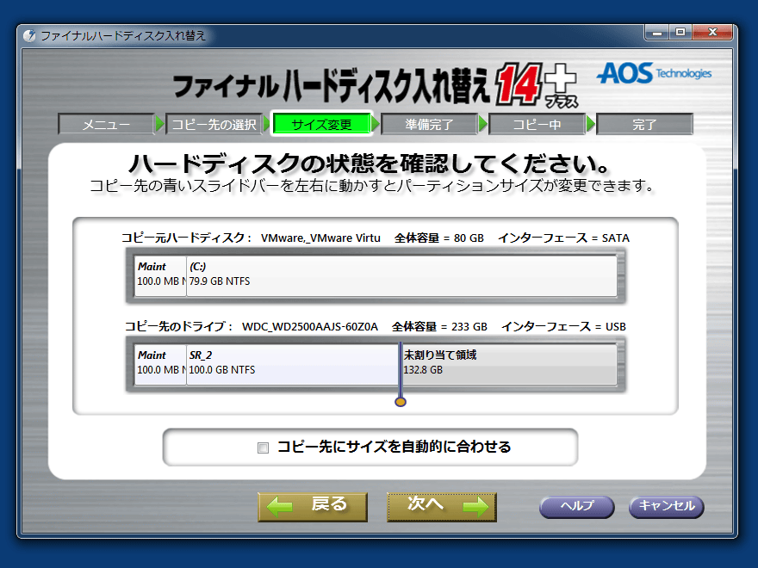
Task: Click the コピー先のドライブ label
Action: (179, 326)
